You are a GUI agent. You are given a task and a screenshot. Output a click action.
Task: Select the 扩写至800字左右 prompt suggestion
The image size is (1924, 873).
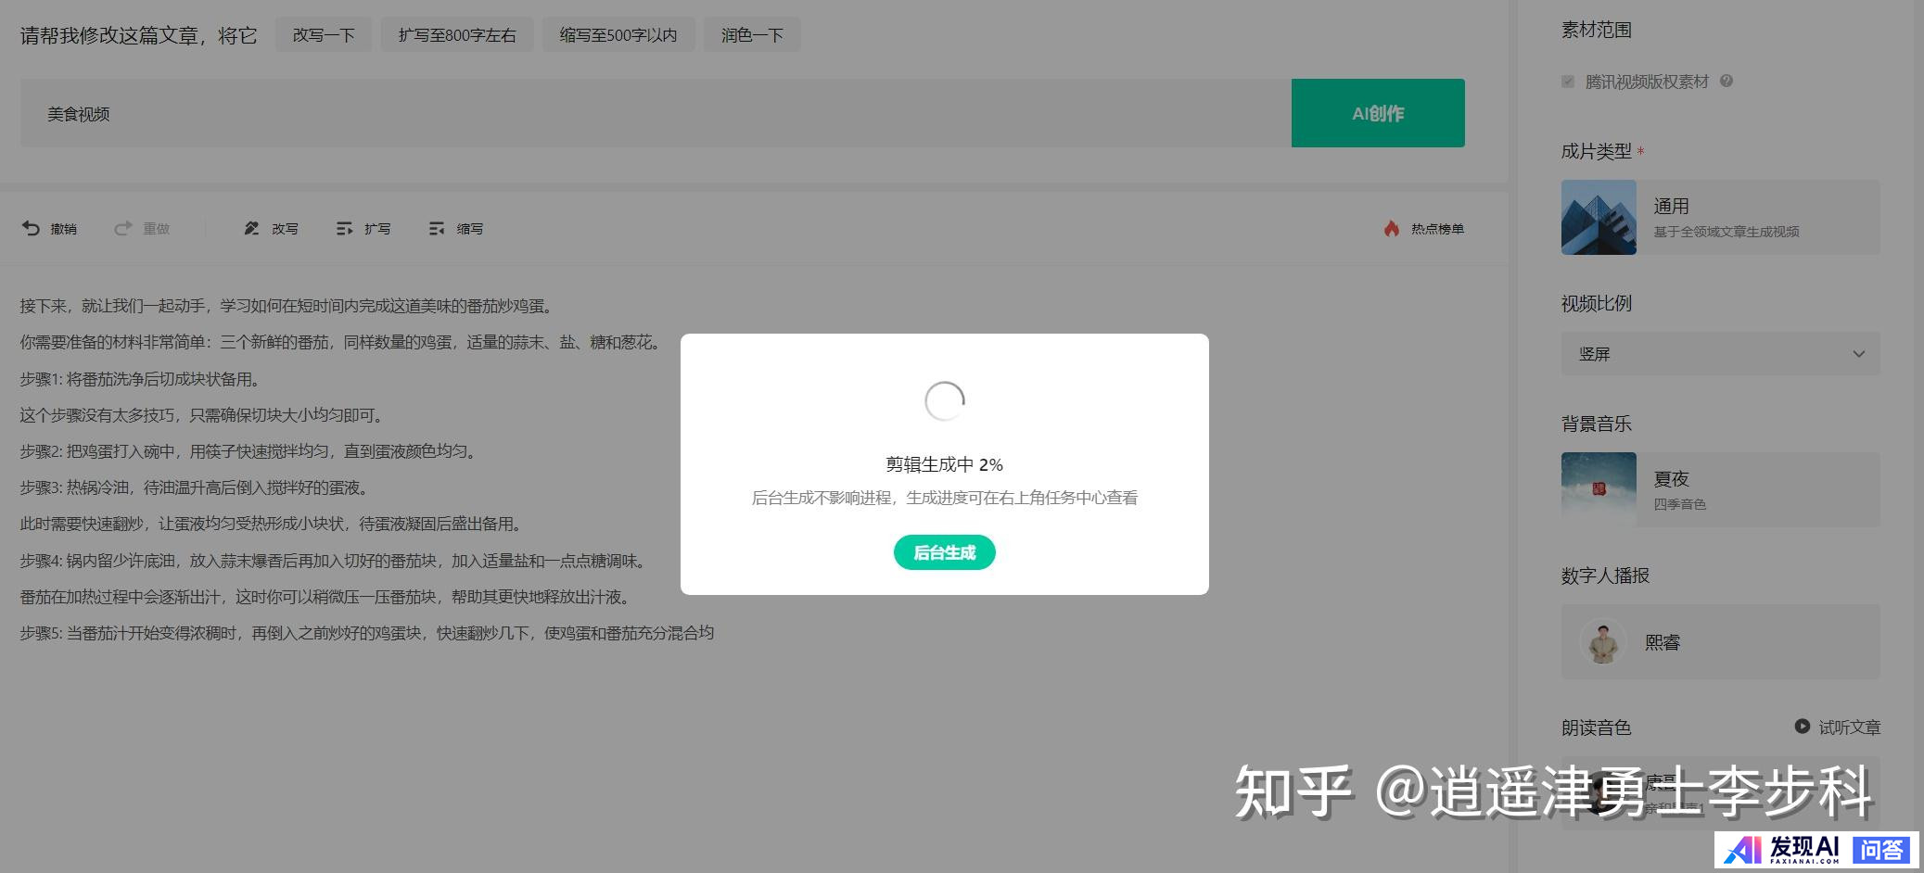(x=457, y=35)
